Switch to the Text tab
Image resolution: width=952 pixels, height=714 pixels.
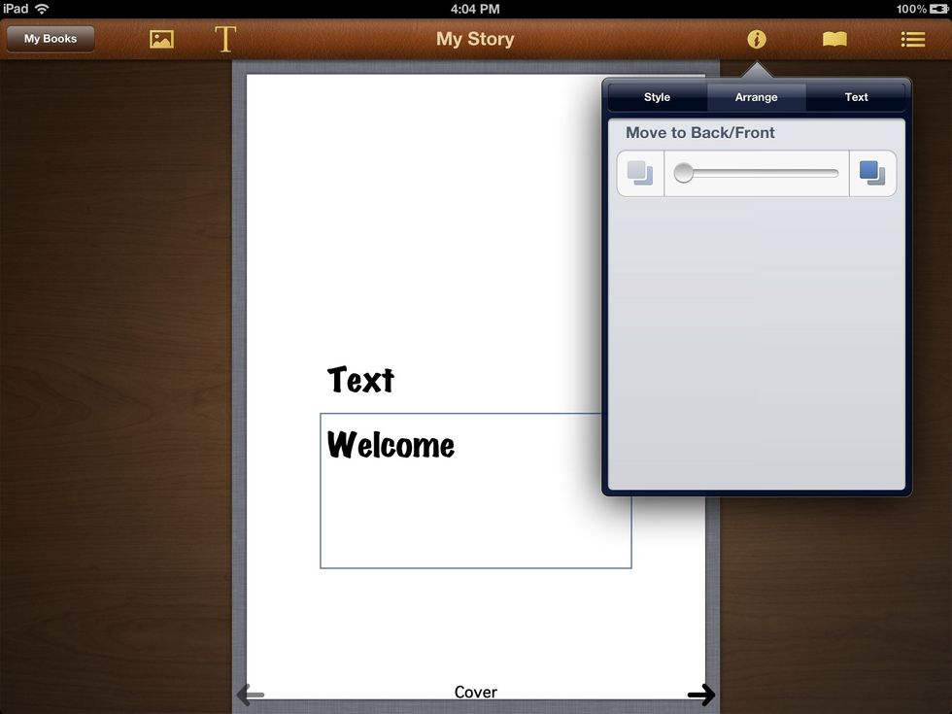856,96
